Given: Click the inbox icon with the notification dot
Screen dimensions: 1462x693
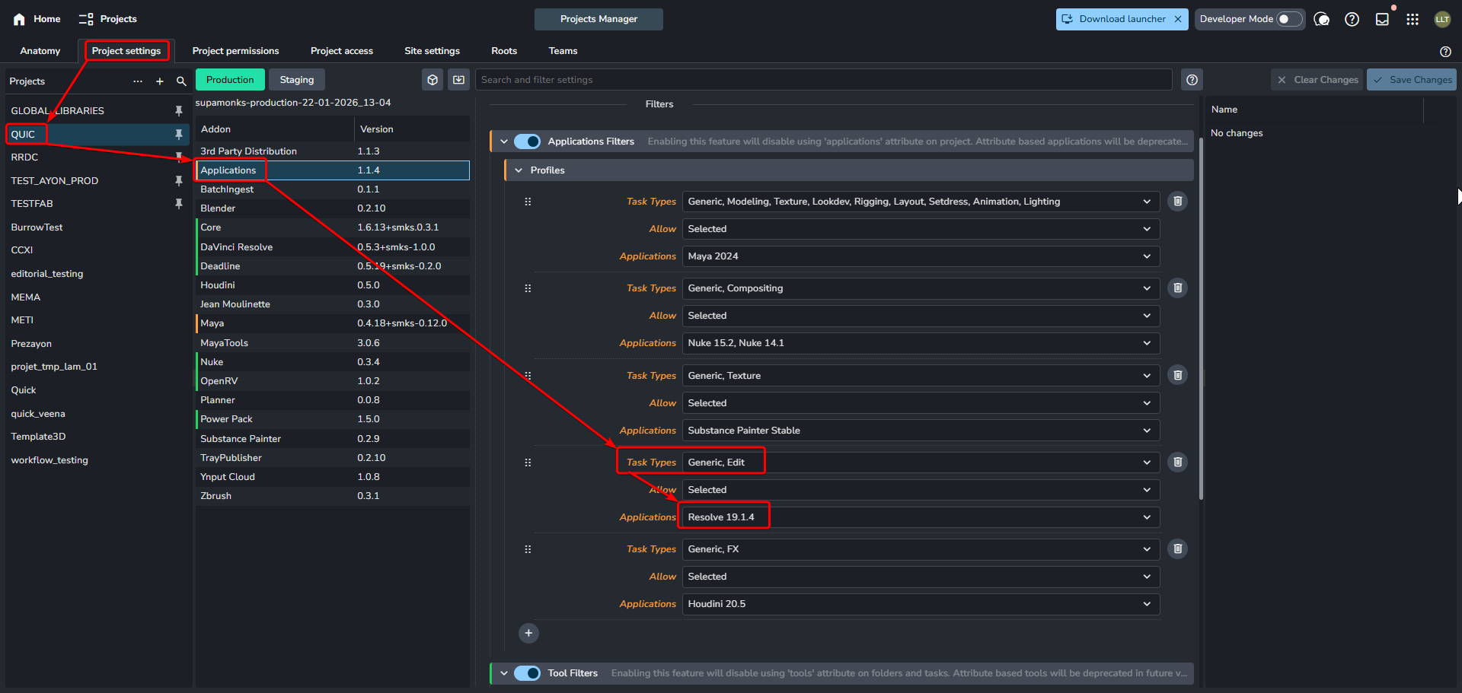Looking at the screenshot, I should [x=1382, y=19].
